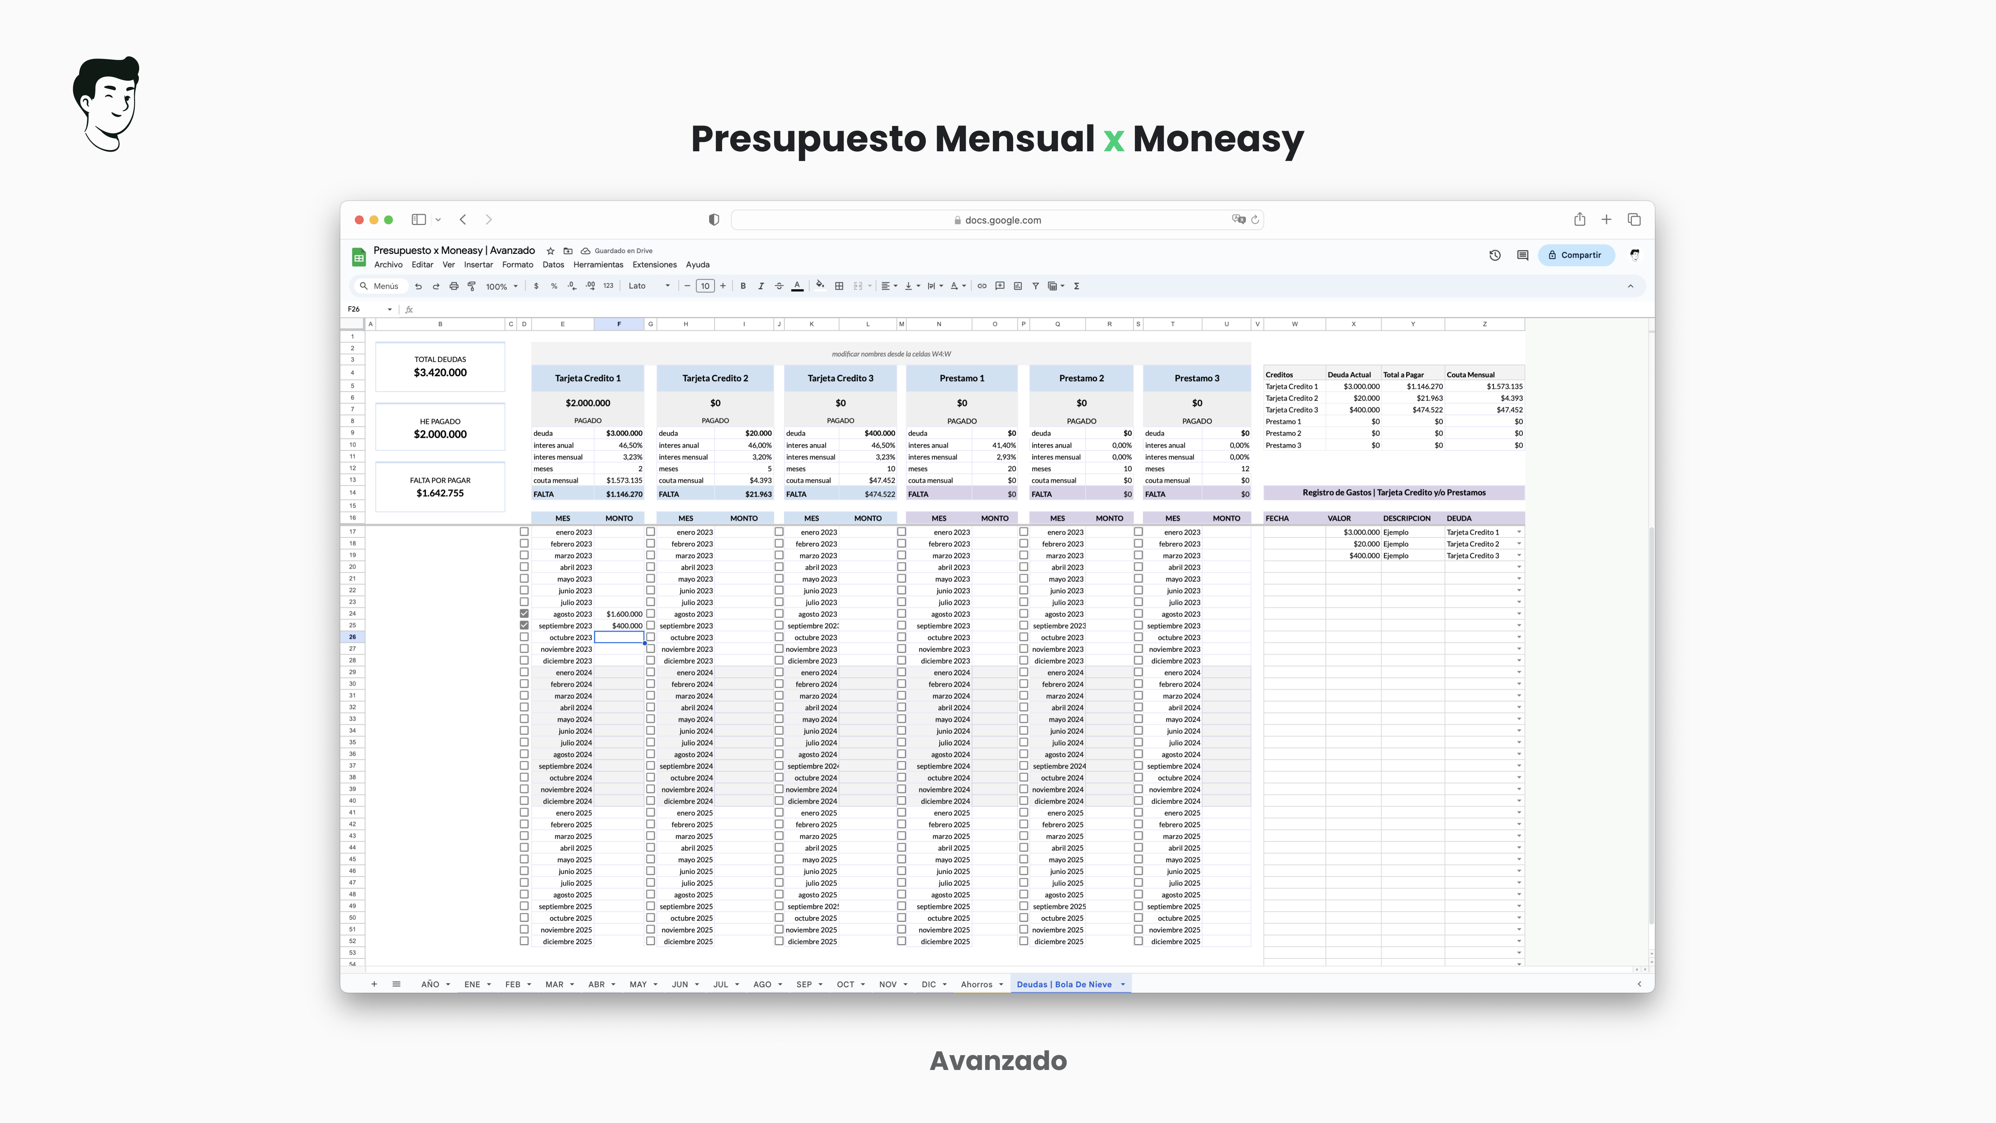Format selection as percent

tap(554, 286)
